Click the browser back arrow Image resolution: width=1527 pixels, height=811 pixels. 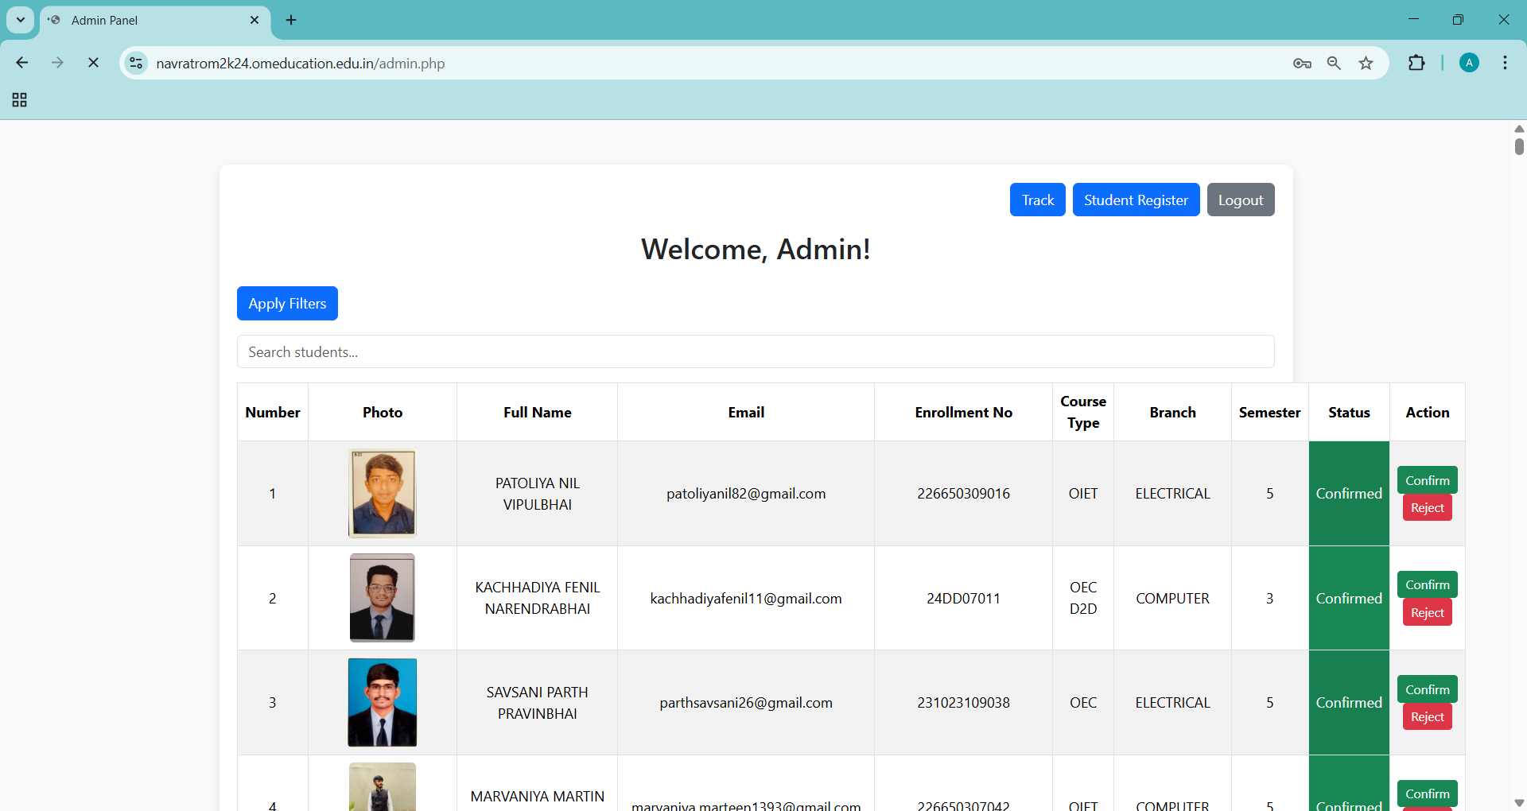[22, 63]
